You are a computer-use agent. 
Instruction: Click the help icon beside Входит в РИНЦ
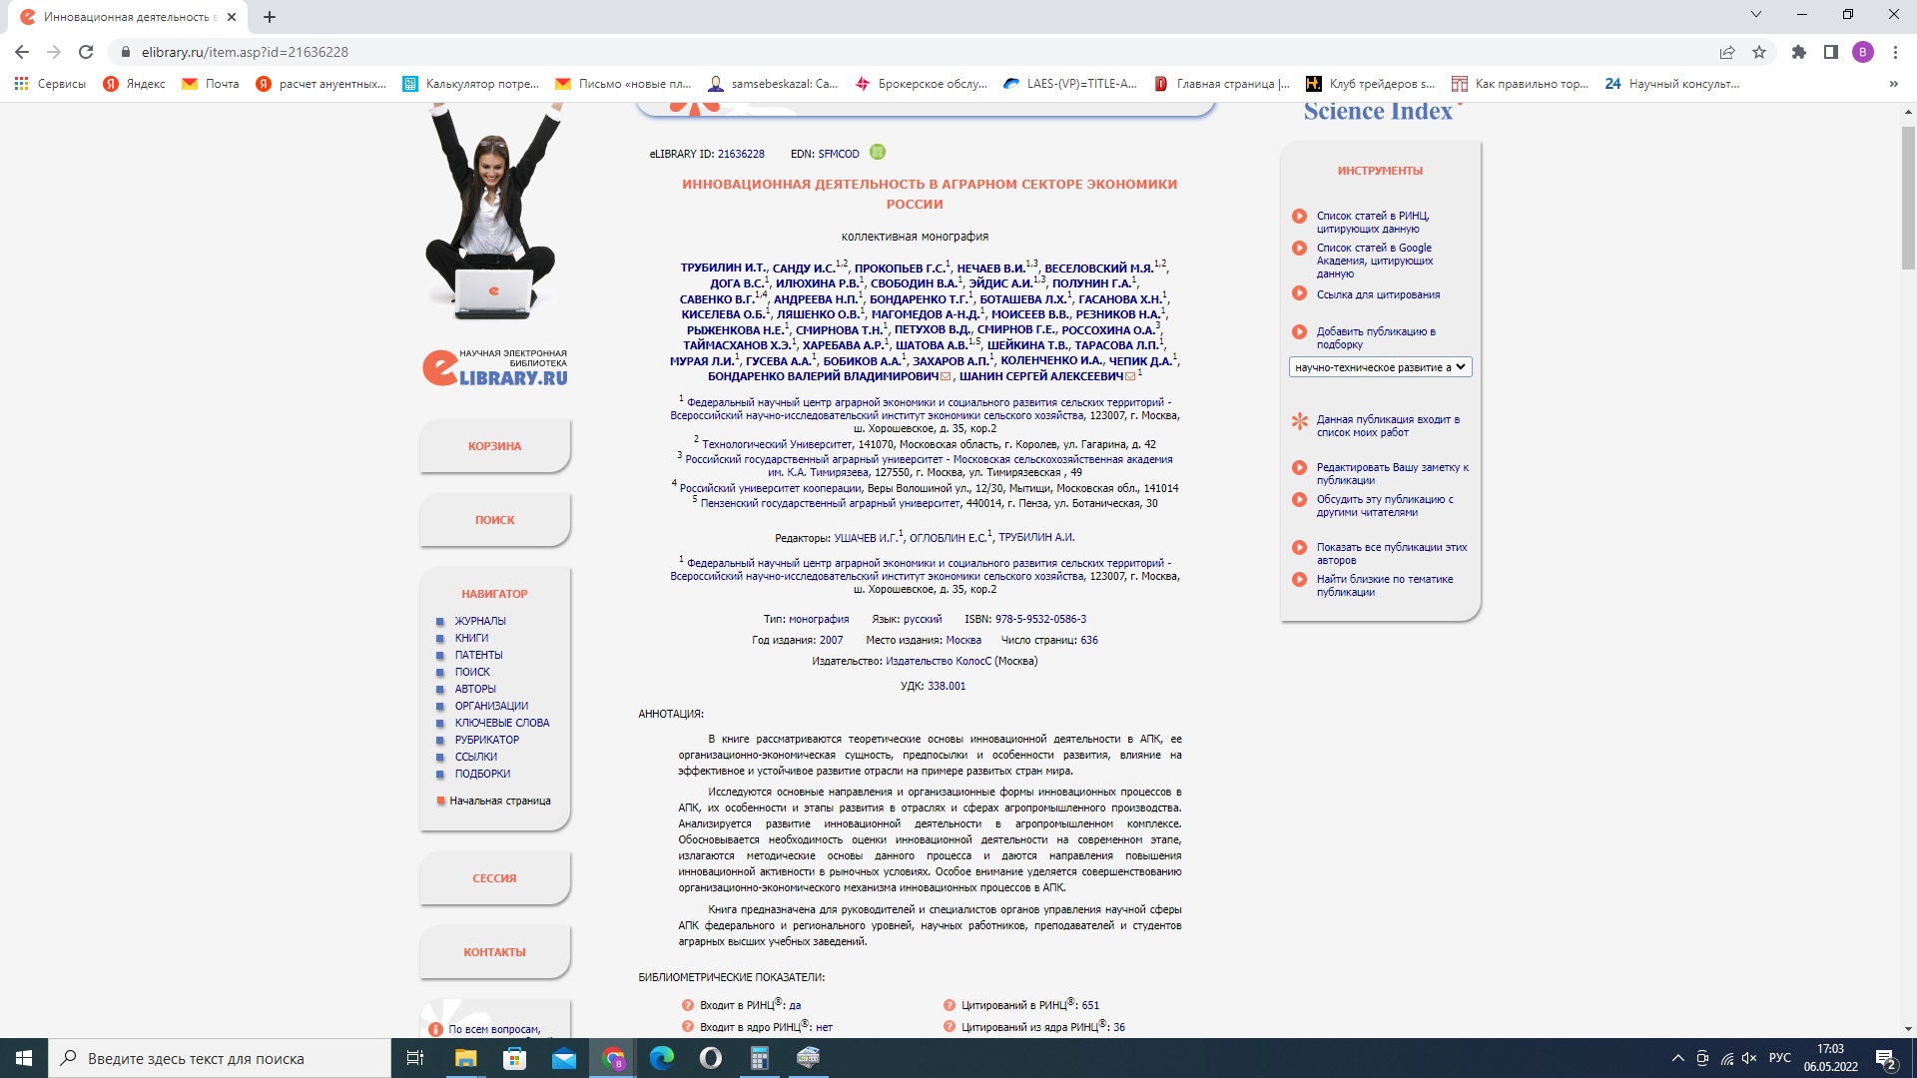687,1005
